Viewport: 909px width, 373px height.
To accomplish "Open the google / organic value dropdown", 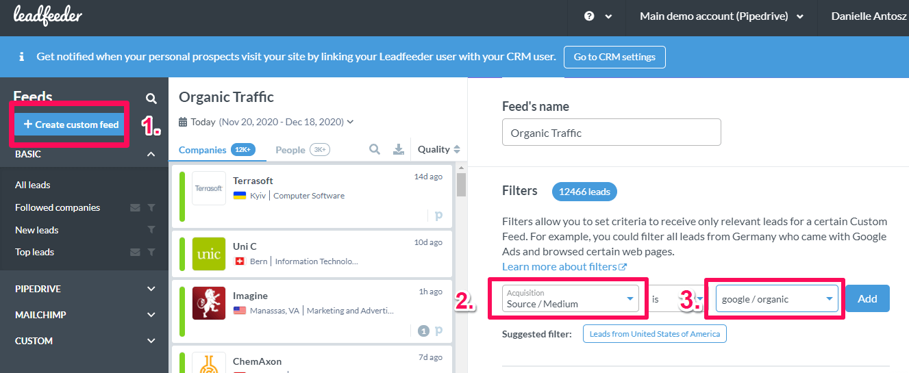I will [x=777, y=298].
